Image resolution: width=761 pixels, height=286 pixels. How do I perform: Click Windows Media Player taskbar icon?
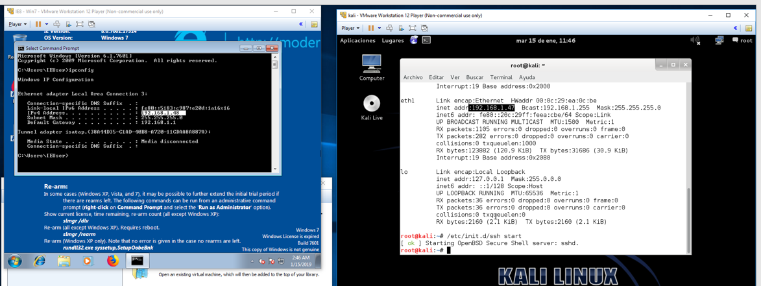click(x=88, y=261)
